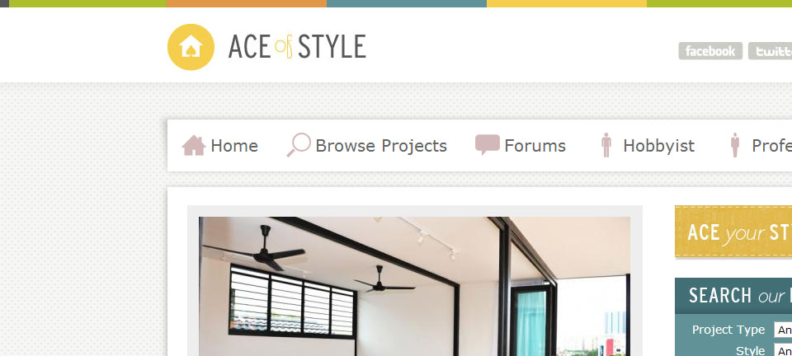792x356 pixels.
Task: Expand the Project Type dropdown
Action: point(783,330)
